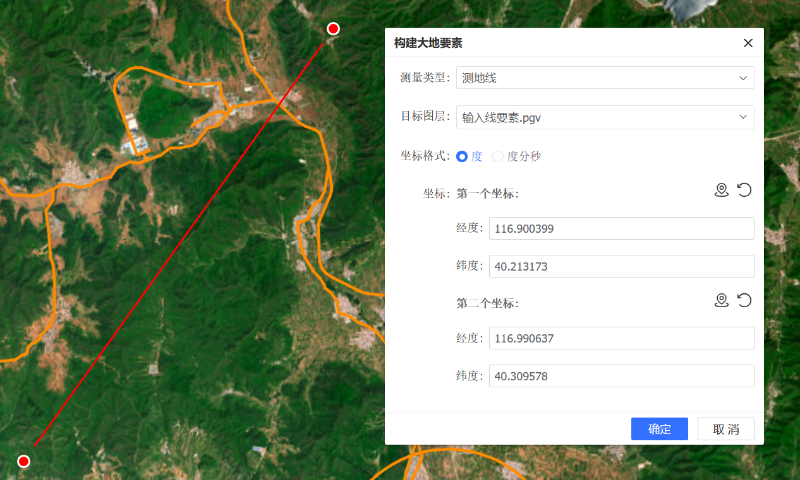Pick the second coordinate from the map
The image size is (800, 480).
click(722, 300)
